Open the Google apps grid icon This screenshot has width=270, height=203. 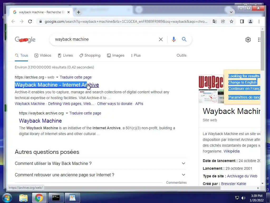[x=259, y=40]
